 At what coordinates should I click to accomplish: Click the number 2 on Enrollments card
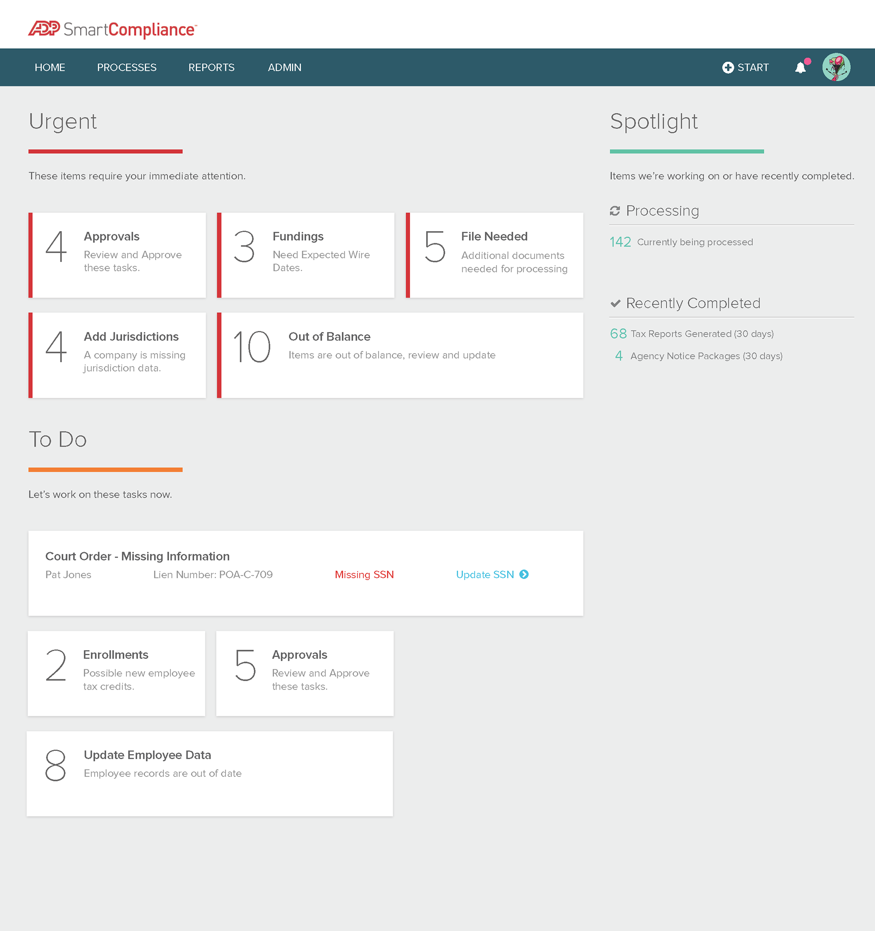tap(56, 665)
